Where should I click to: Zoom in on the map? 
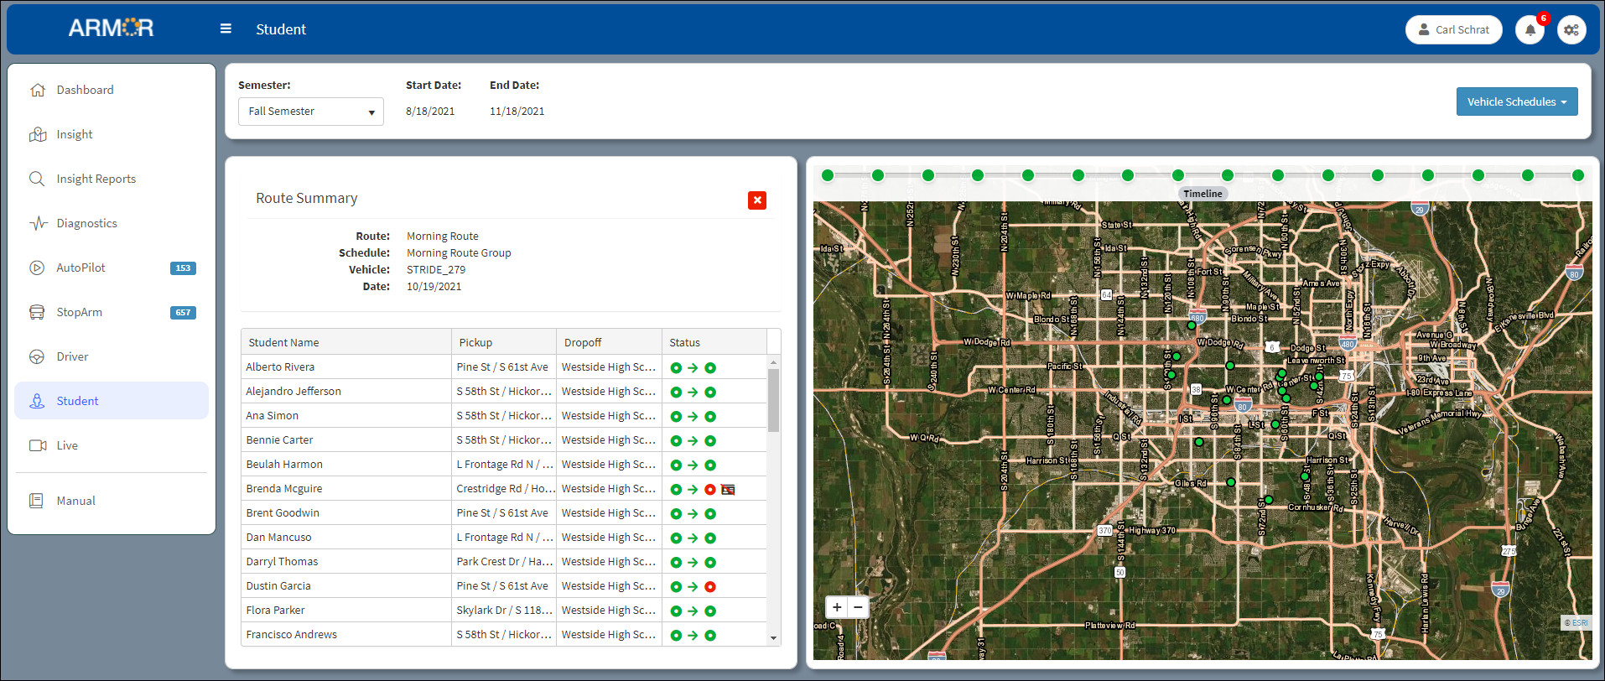(x=837, y=607)
